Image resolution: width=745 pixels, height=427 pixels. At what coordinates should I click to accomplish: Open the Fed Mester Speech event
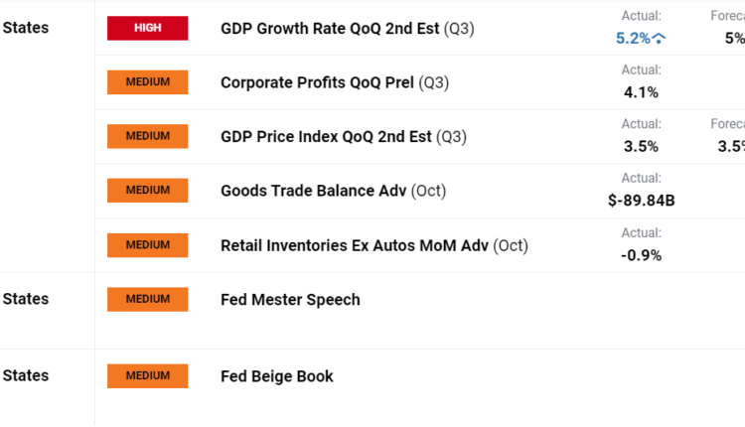point(290,300)
